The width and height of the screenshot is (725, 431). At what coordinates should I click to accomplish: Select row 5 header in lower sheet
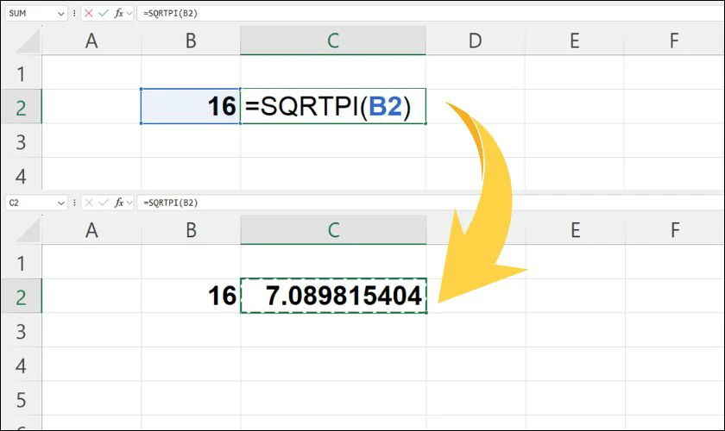tap(22, 400)
